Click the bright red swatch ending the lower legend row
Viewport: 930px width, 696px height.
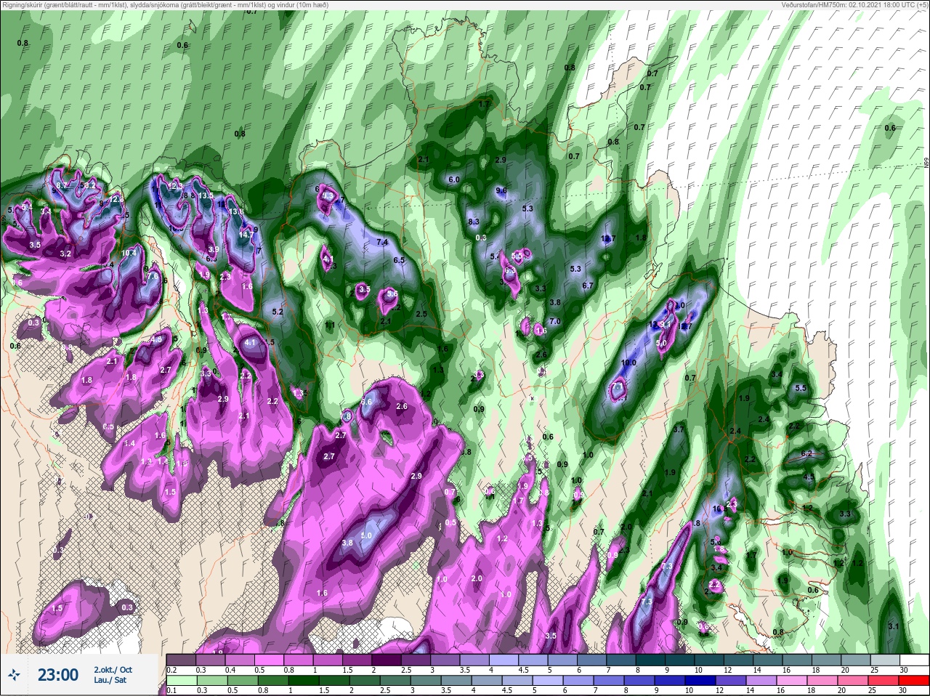(913, 681)
